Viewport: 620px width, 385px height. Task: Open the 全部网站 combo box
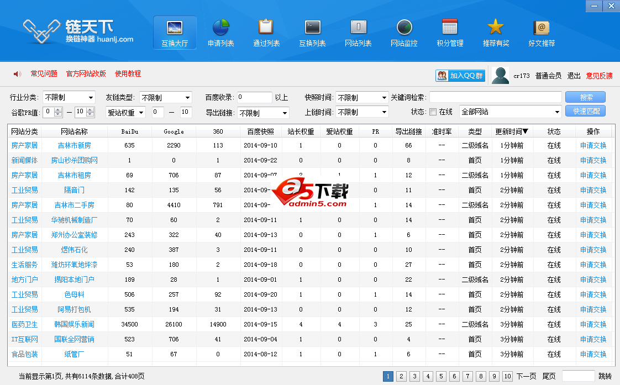510,112
